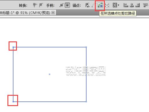The image size is (149, 112).
Task: Align anchor points to horizontal center
Action: tap(132, 5)
